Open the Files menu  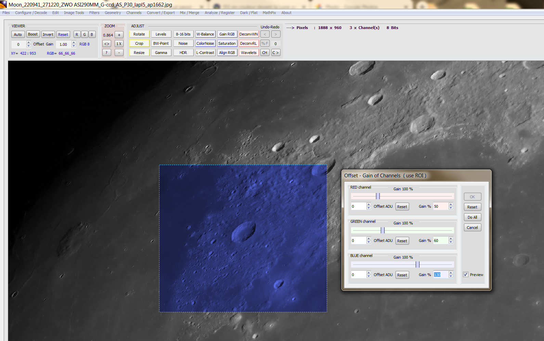click(x=6, y=13)
